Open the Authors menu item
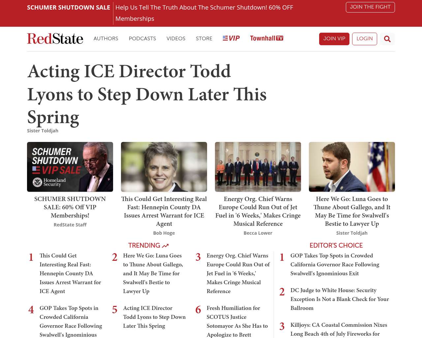The height and width of the screenshot is (338, 422). (x=106, y=39)
